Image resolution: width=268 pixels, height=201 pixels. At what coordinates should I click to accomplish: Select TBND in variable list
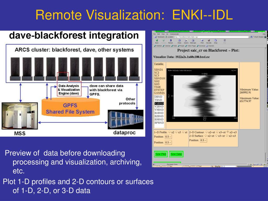(x=158, y=100)
